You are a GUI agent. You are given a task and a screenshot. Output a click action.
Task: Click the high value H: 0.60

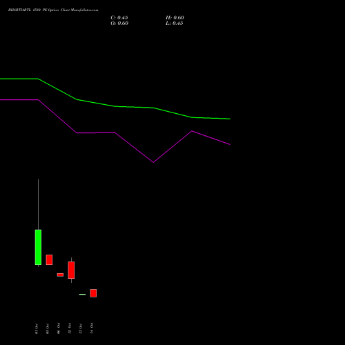click(x=175, y=18)
